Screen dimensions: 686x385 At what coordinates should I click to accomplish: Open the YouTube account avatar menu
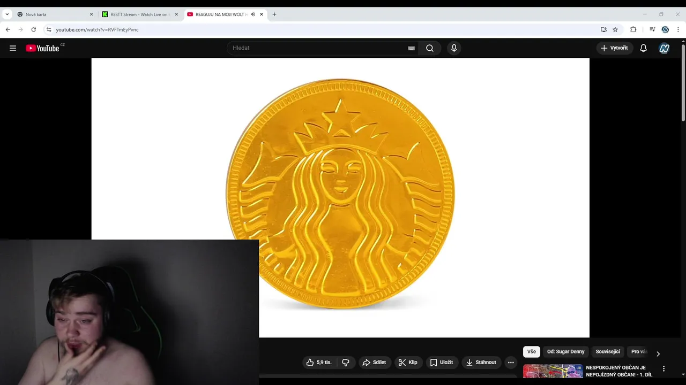click(x=665, y=48)
